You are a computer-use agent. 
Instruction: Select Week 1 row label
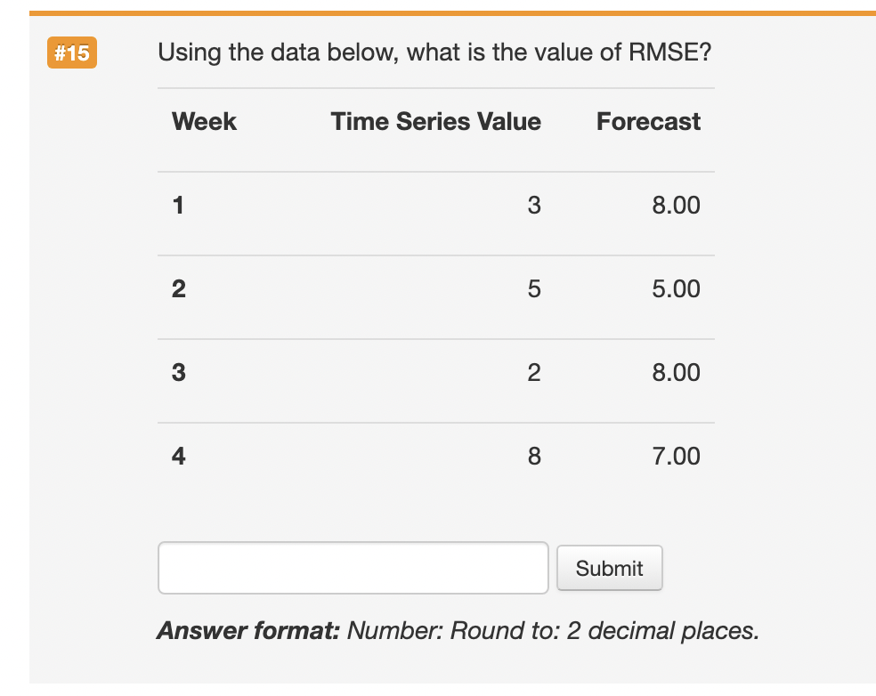click(x=178, y=206)
